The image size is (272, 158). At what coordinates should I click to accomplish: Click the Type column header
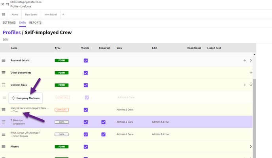[x=58, y=48]
